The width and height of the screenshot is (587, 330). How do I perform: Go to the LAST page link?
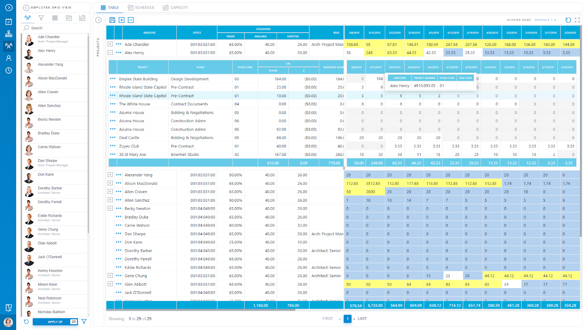pyautogui.click(x=362, y=319)
